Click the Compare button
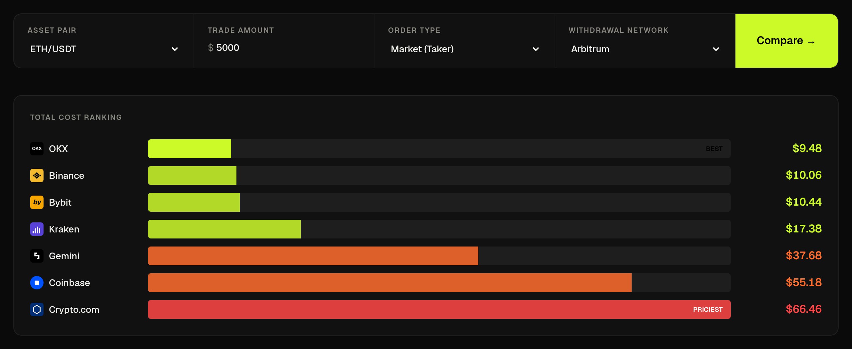852x349 pixels. tap(786, 41)
